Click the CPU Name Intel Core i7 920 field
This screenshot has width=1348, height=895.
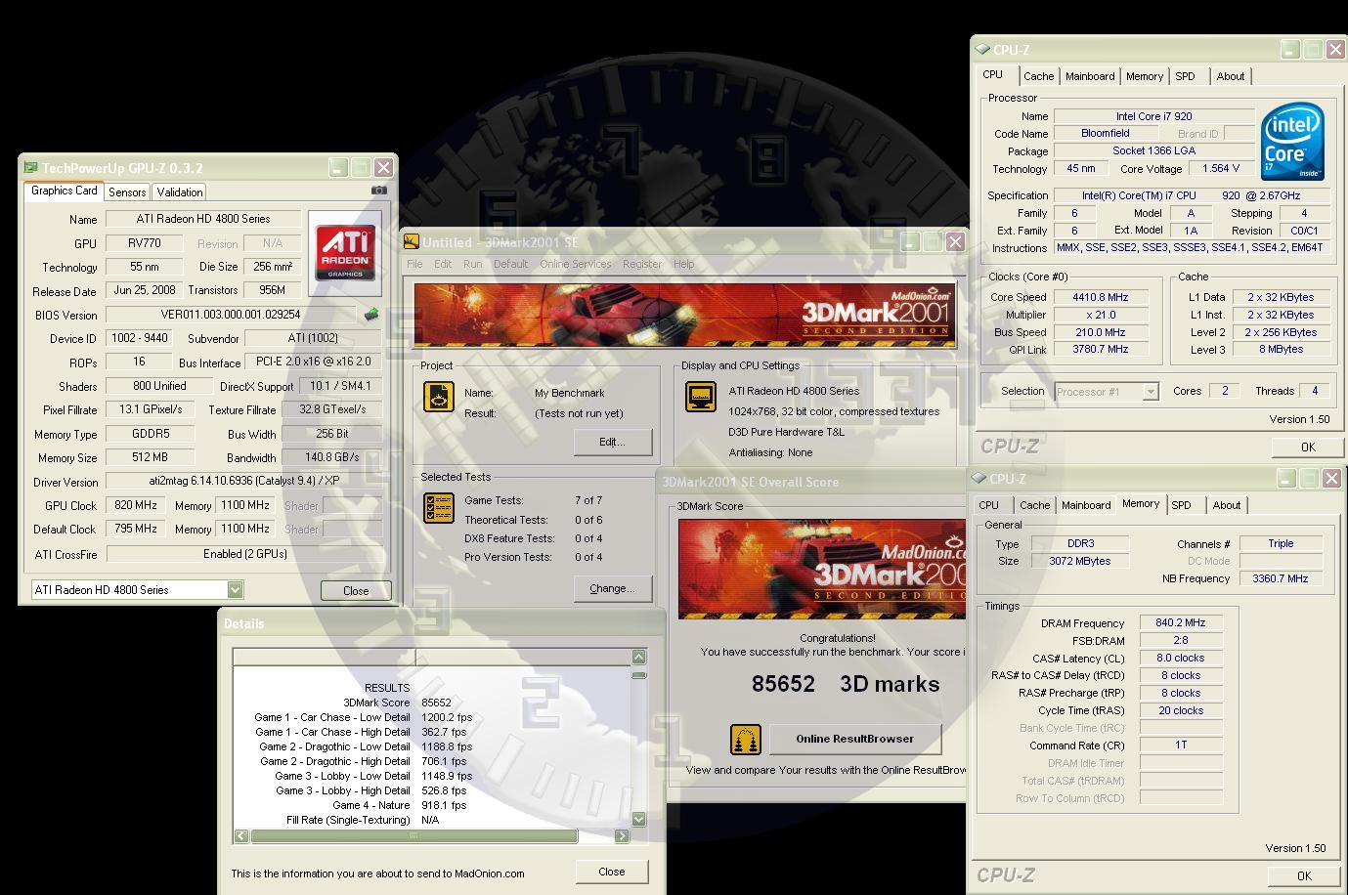click(x=1153, y=115)
